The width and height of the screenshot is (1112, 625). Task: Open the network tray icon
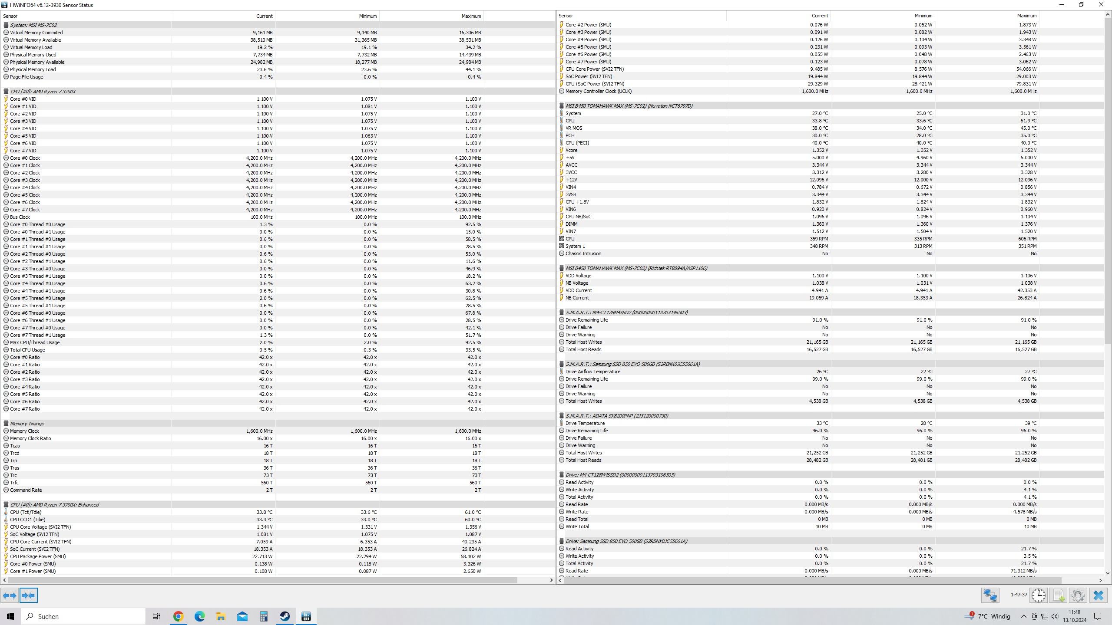[x=1044, y=616]
